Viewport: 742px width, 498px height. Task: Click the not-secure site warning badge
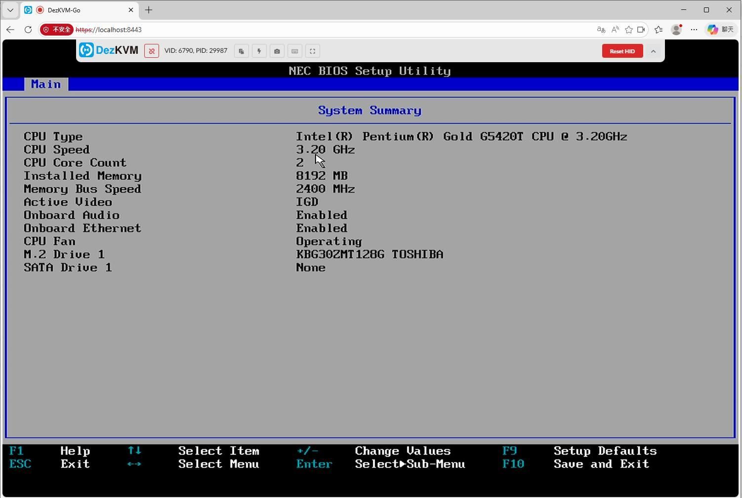(x=57, y=30)
